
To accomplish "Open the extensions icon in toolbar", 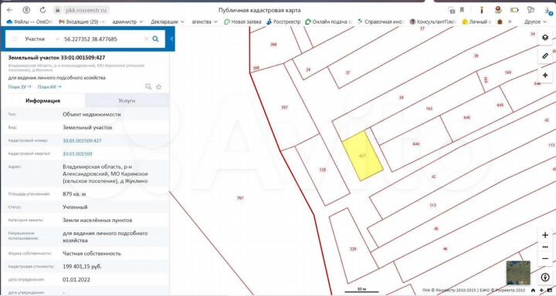I will point(531,10).
